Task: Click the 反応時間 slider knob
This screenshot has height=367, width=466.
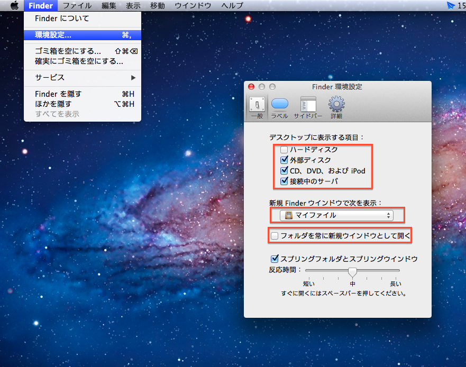Action: pyautogui.click(x=352, y=272)
